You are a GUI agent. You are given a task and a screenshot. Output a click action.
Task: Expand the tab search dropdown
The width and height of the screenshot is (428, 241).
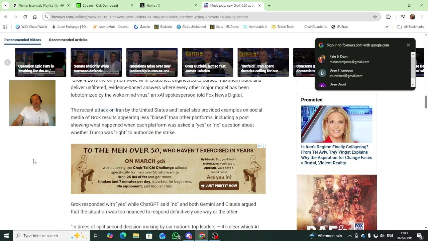click(x=5, y=5)
